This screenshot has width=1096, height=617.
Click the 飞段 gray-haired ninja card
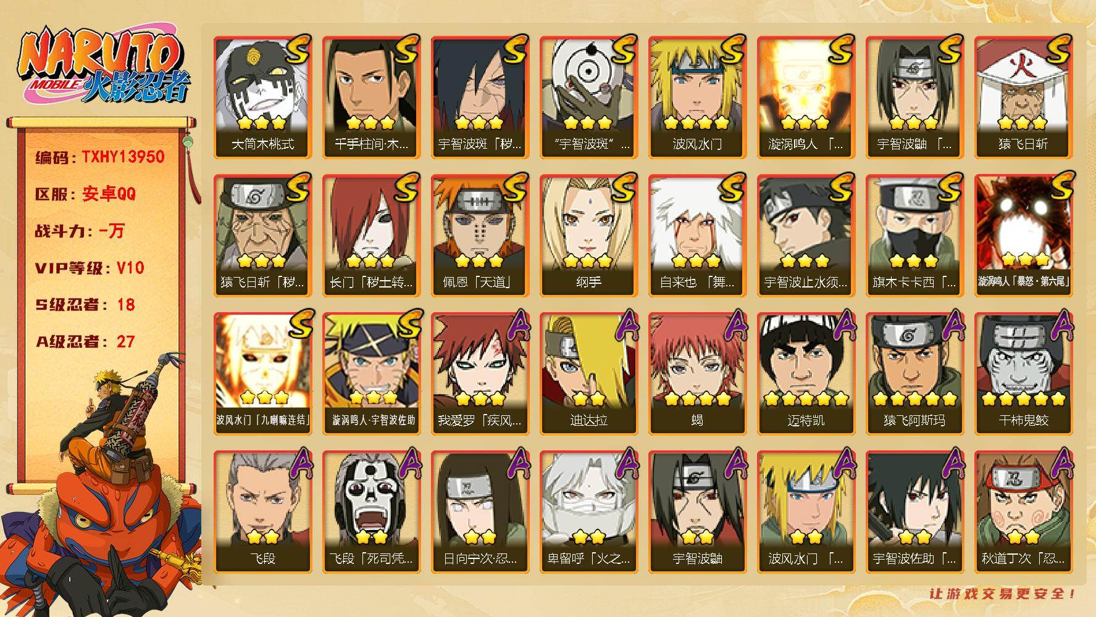click(262, 511)
